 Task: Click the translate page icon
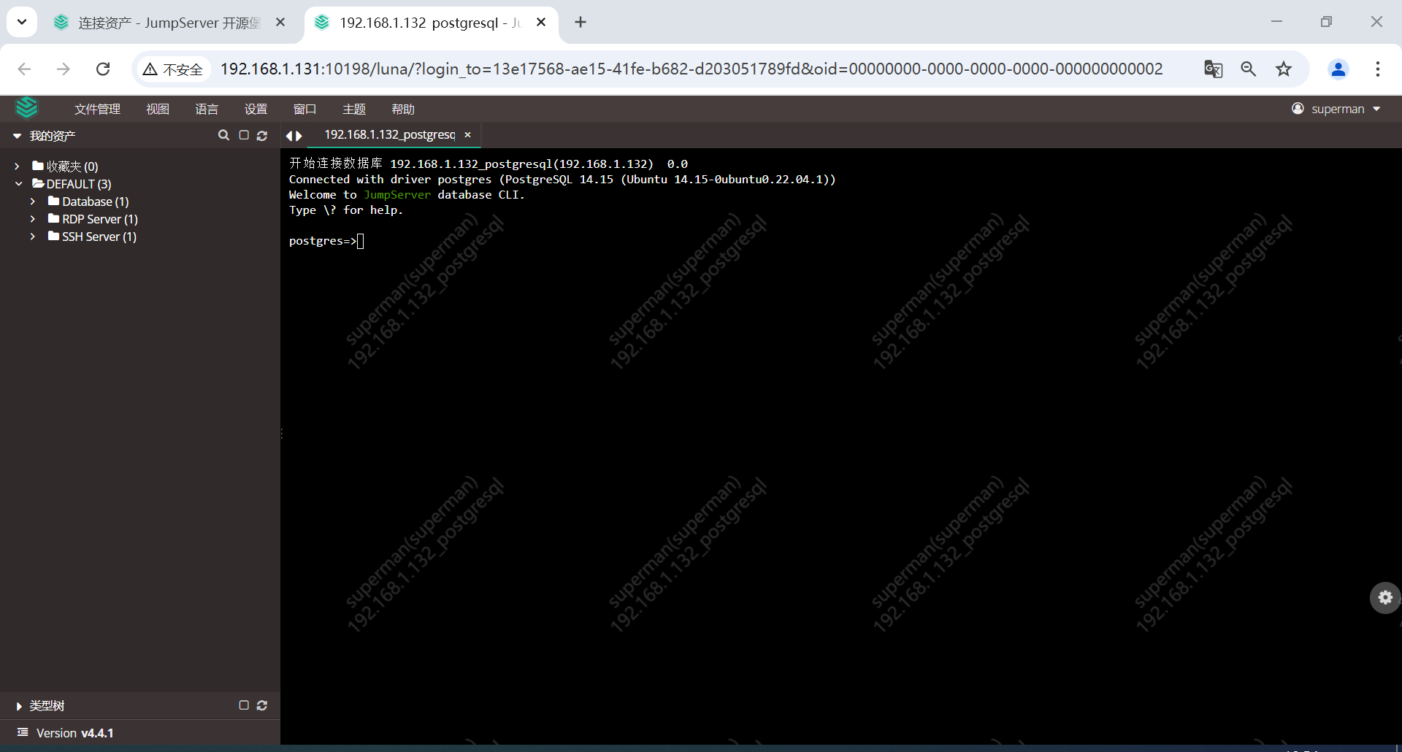[x=1213, y=69]
